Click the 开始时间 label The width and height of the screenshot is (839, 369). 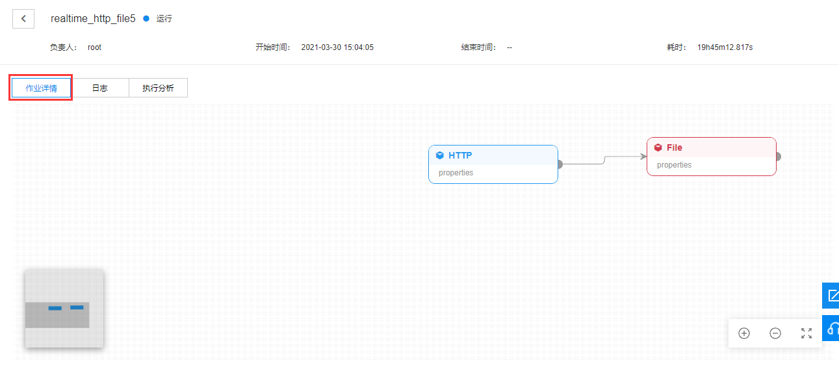click(x=273, y=47)
